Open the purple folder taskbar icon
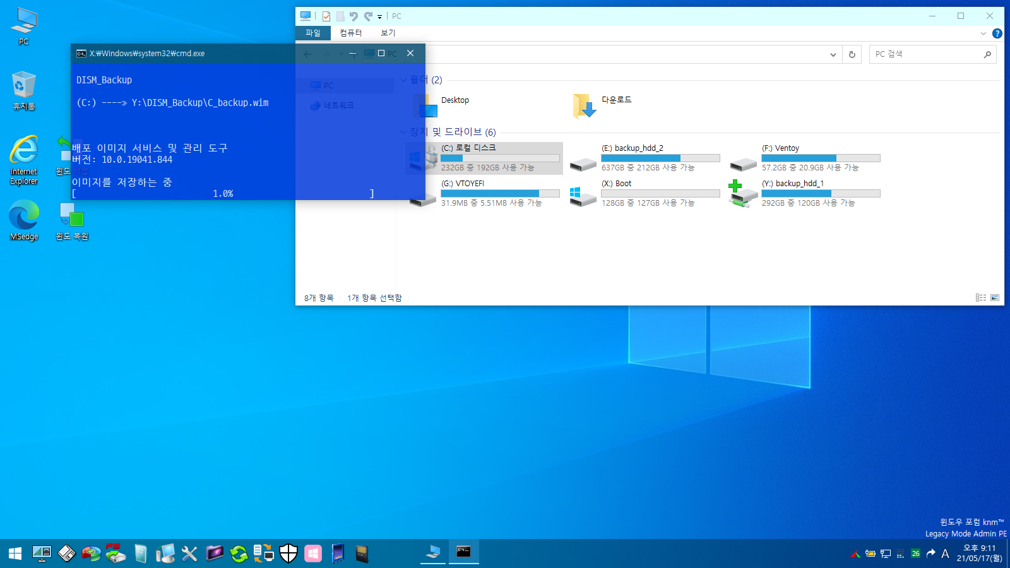The image size is (1010, 568). [215, 553]
